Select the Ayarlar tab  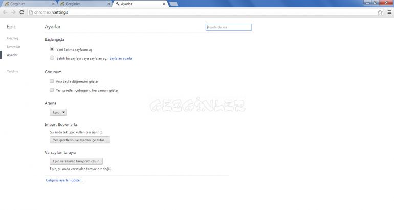coord(140,4)
